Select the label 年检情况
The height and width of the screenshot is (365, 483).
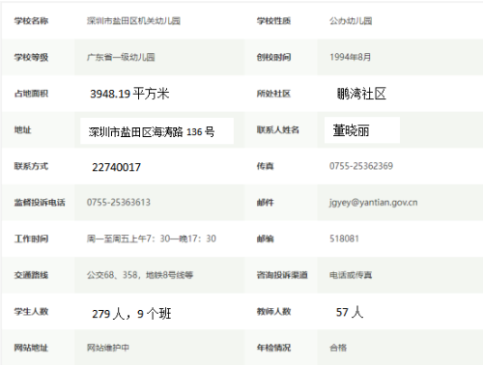point(273,349)
